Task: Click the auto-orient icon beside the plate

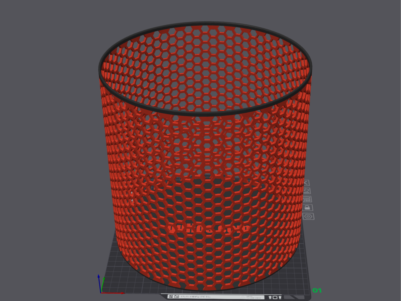Action: 307,191
